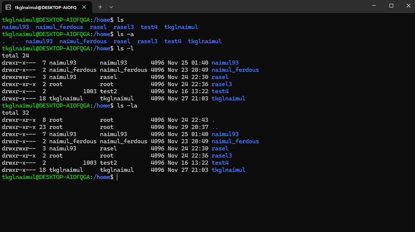Screen dimensions: 415x232
Task: Click blue rasel3 name in total 32 listing
Action: (222, 156)
